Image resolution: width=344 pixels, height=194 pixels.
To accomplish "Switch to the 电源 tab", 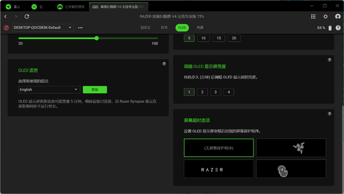I will point(200,28).
